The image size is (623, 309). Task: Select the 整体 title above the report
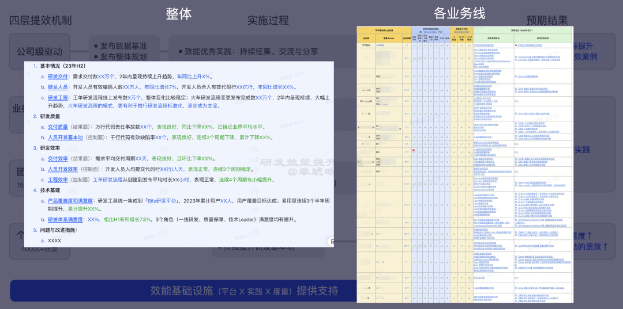coord(179,14)
